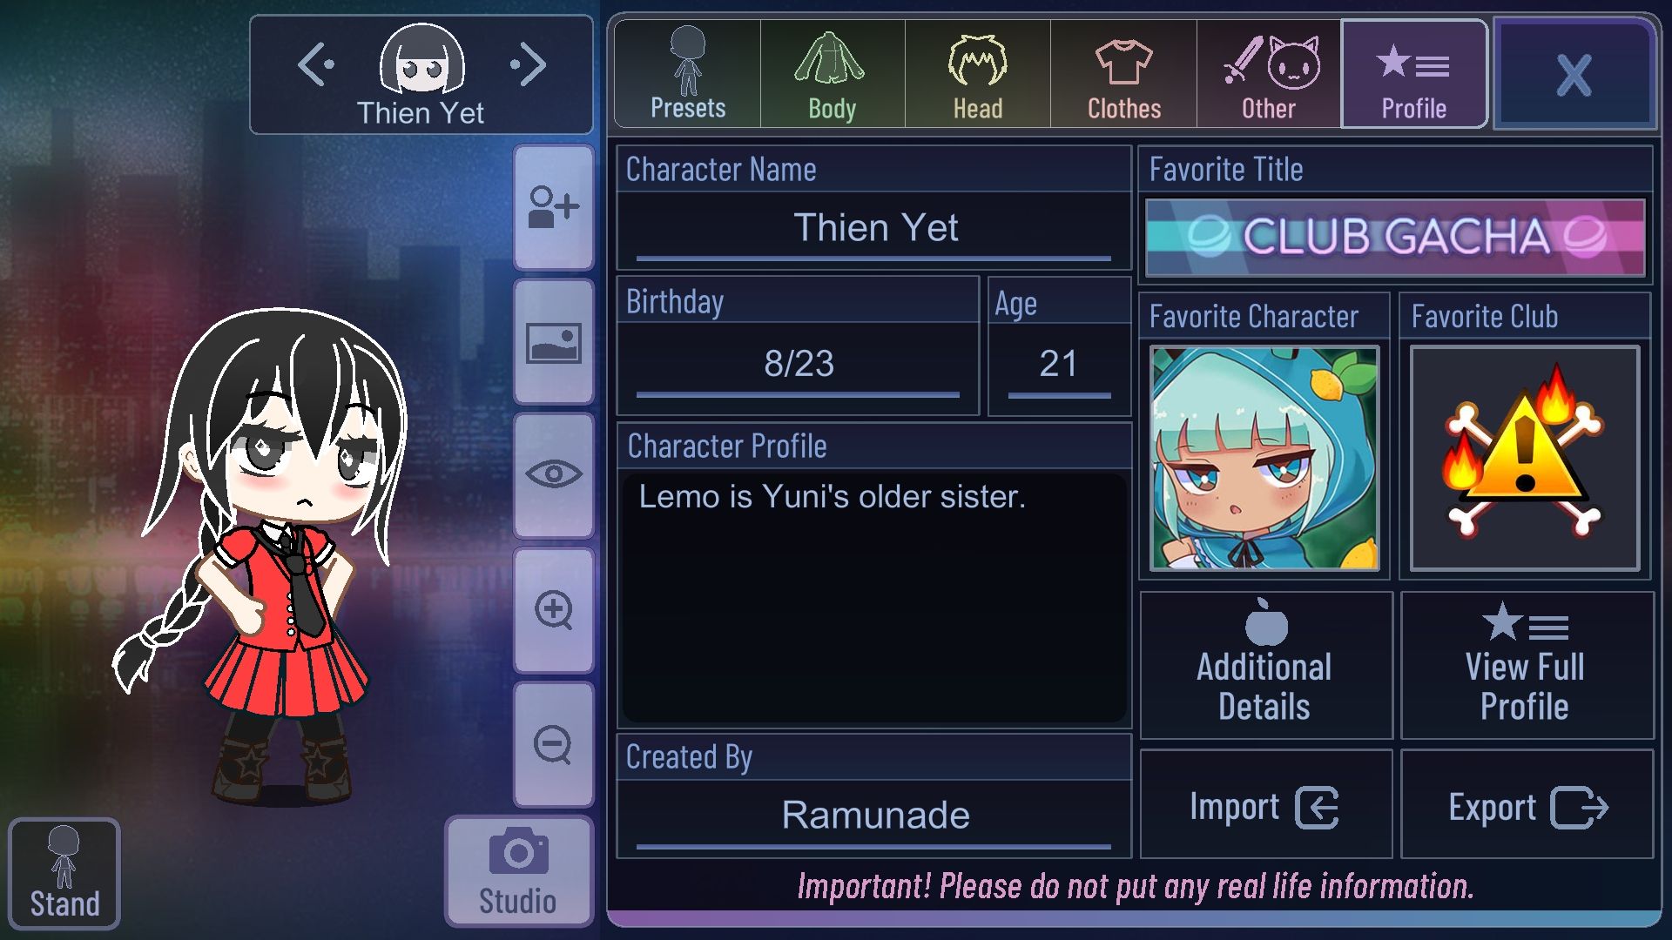The width and height of the screenshot is (1672, 940).
Task: Zoom out with the magnifier minus icon
Action: pos(554,745)
